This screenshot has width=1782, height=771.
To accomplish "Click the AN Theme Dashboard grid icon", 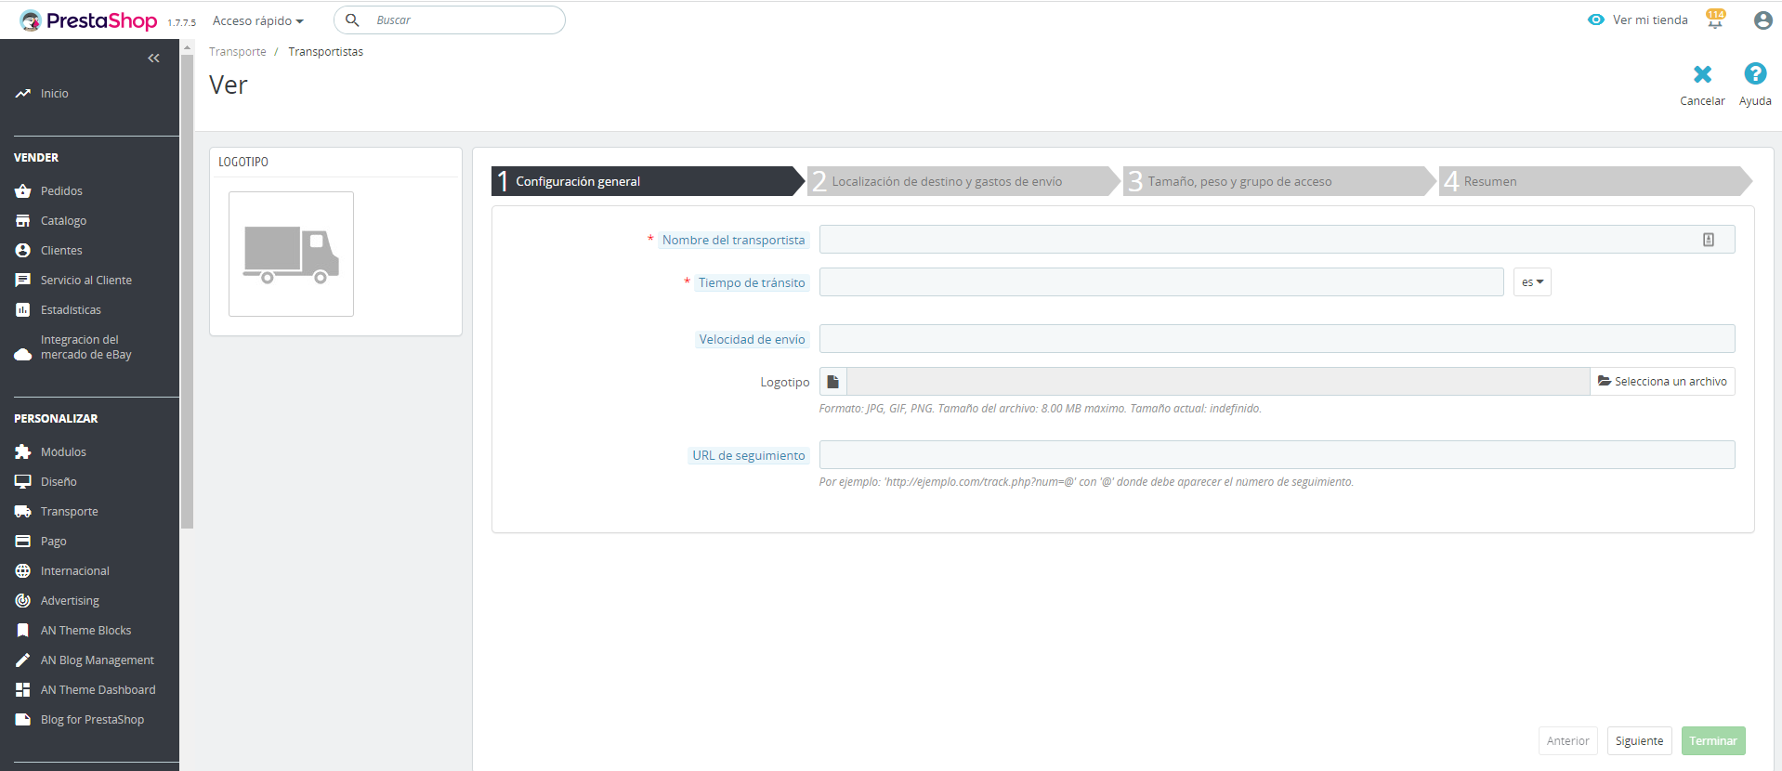I will 23,690.
